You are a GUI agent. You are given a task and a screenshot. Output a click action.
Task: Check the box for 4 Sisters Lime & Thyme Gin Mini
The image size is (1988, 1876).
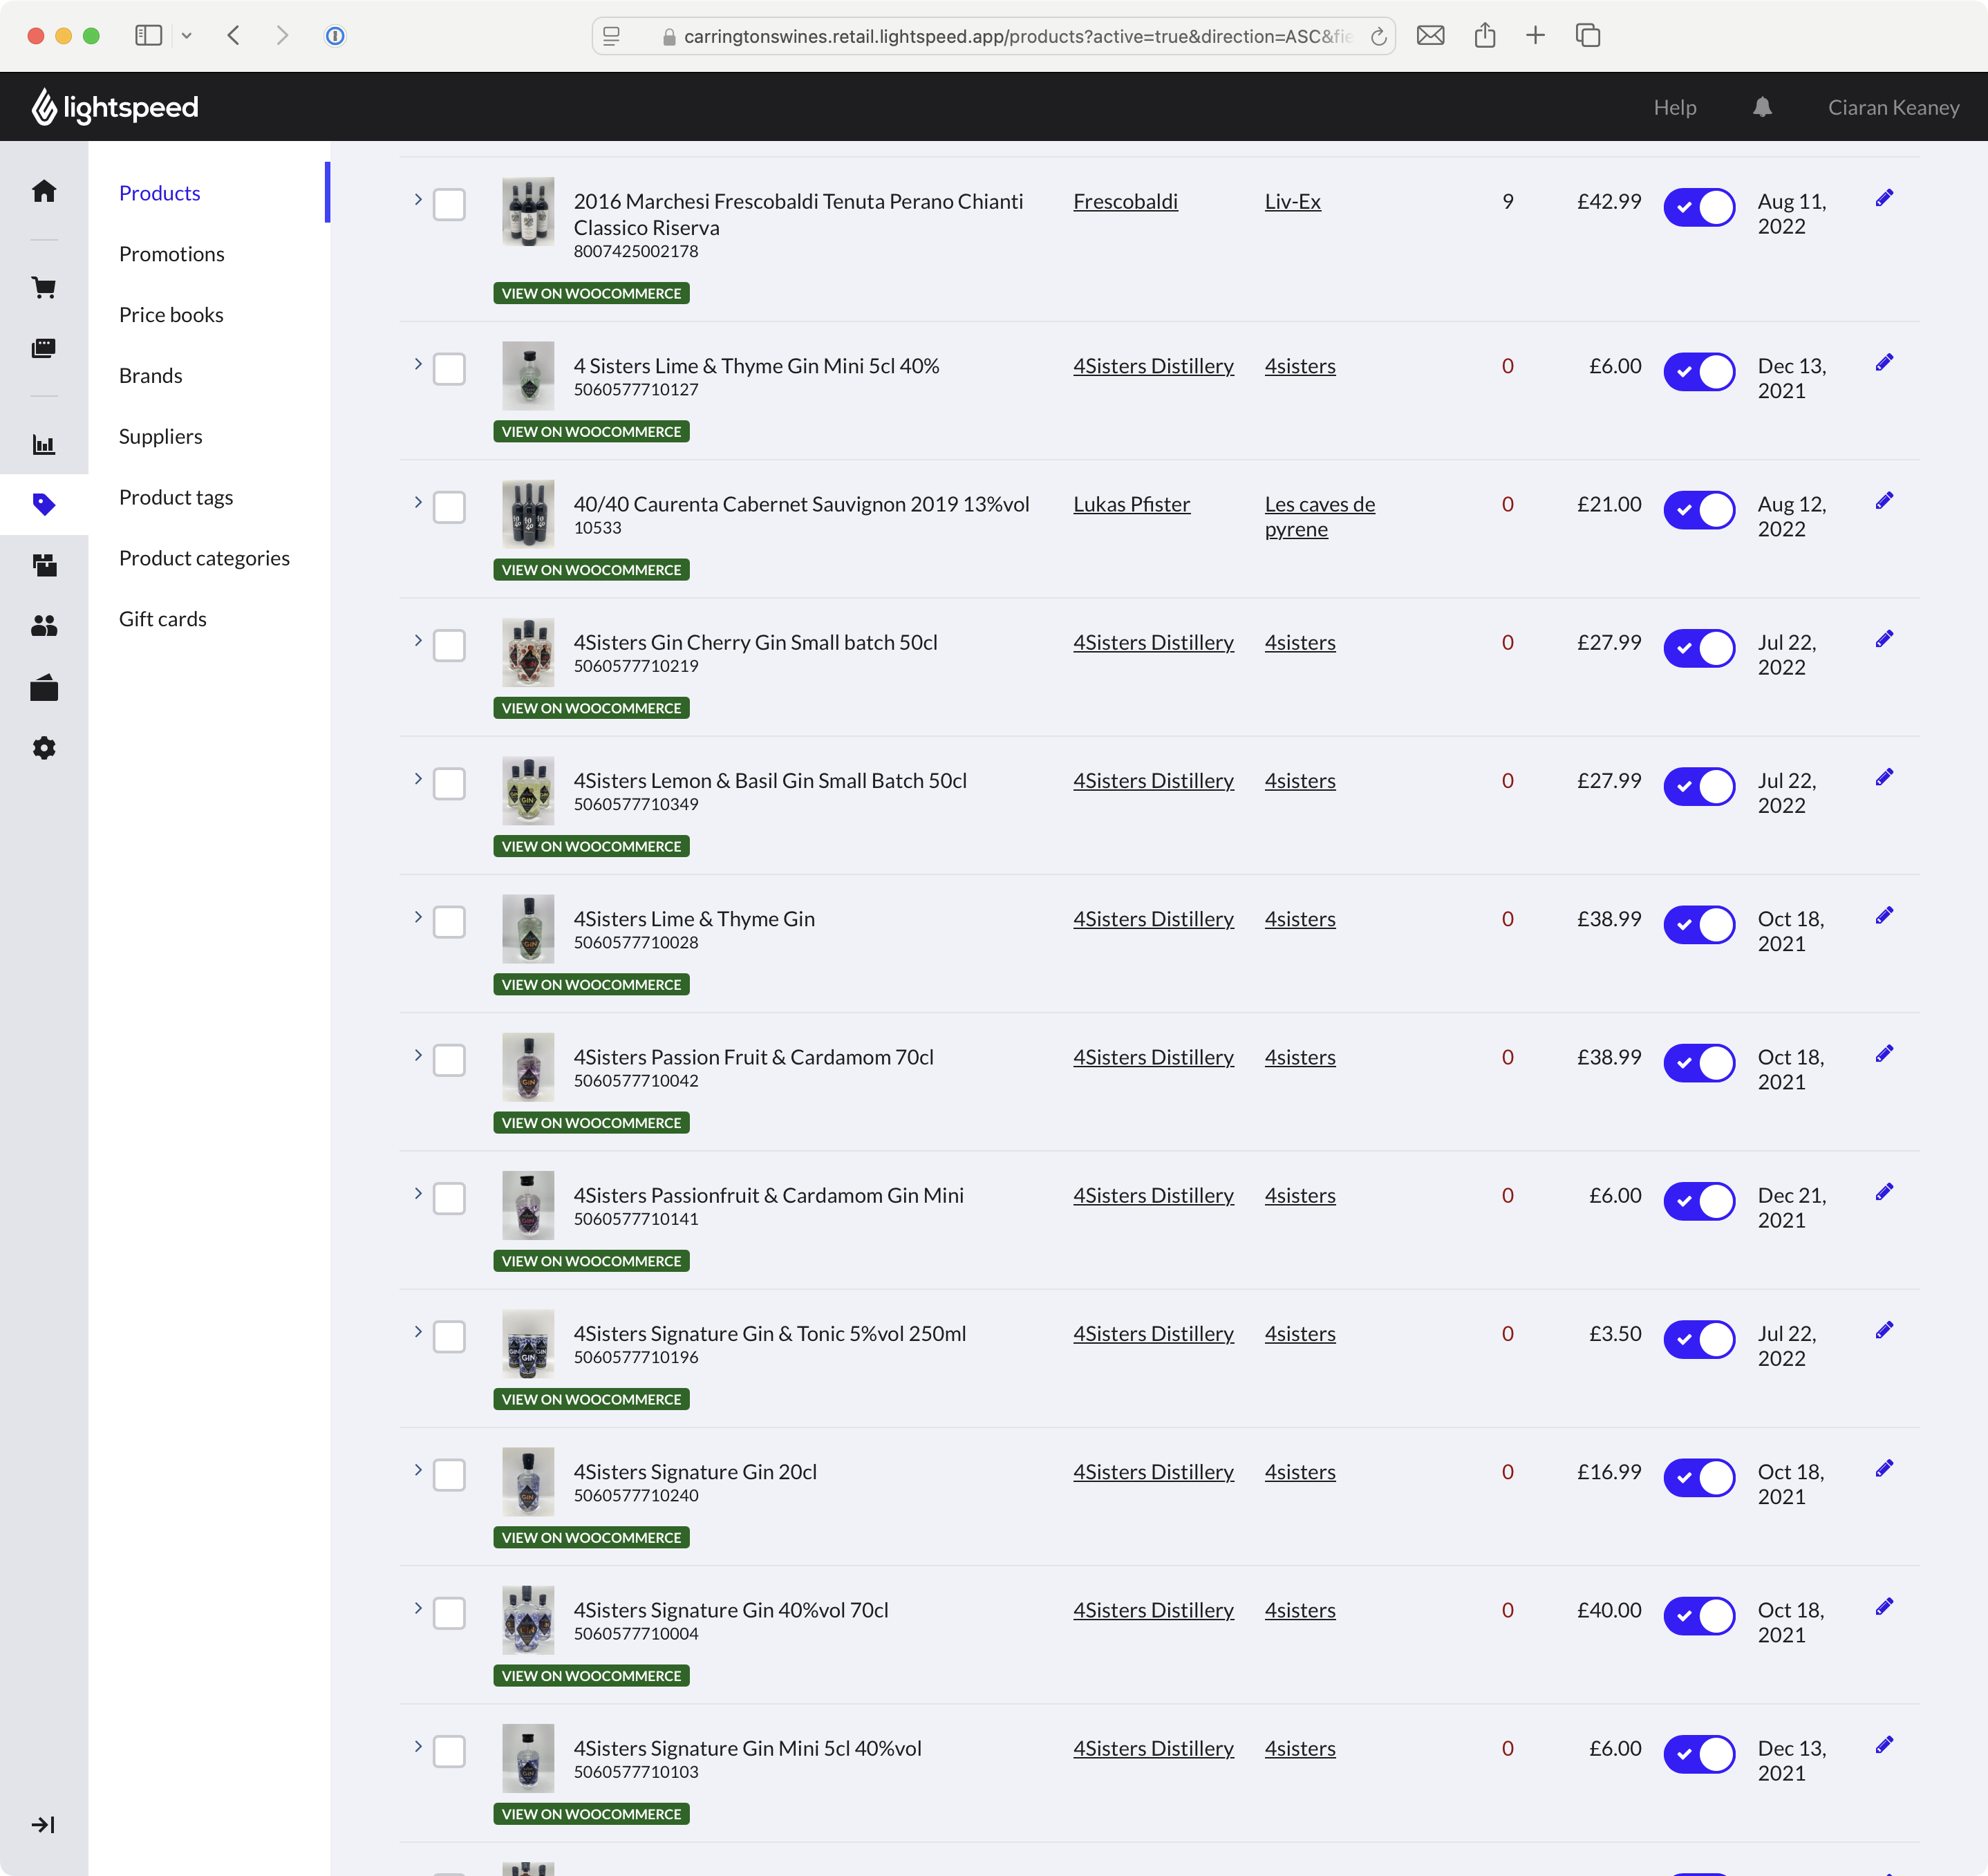(x=449, y=369)
